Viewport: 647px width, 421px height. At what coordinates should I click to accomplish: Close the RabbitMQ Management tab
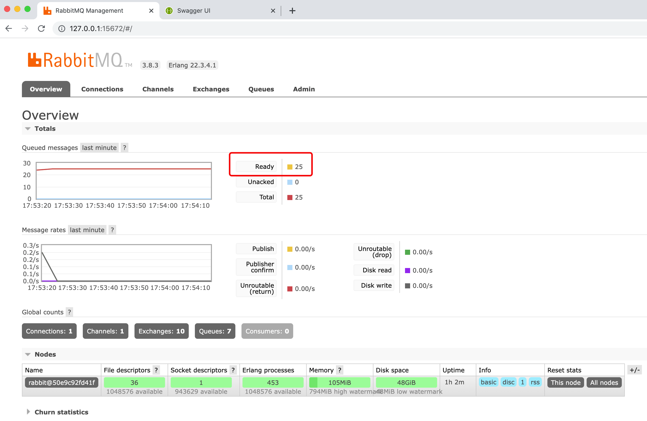click(x=151, y=11)
